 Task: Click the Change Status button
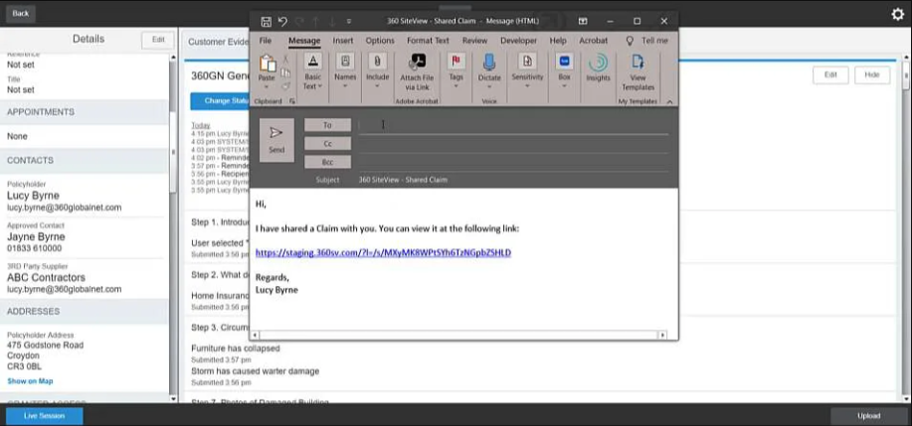click(x=221, y=101)
